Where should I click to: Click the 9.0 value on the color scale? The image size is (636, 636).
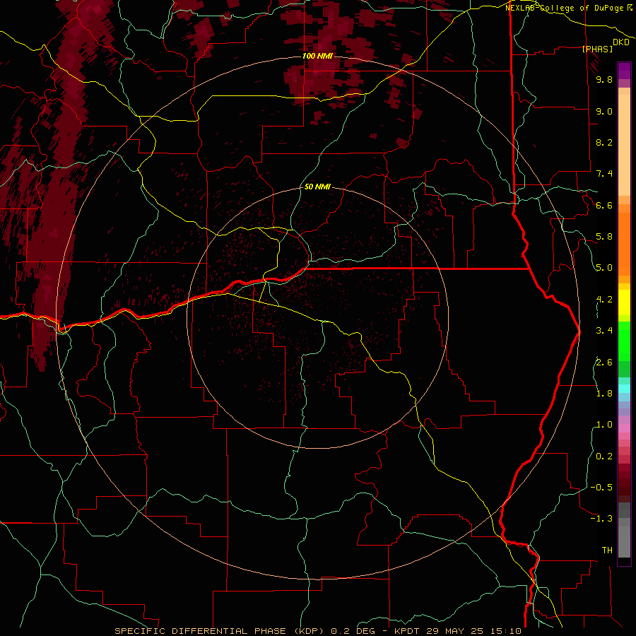tap(604, 111)
